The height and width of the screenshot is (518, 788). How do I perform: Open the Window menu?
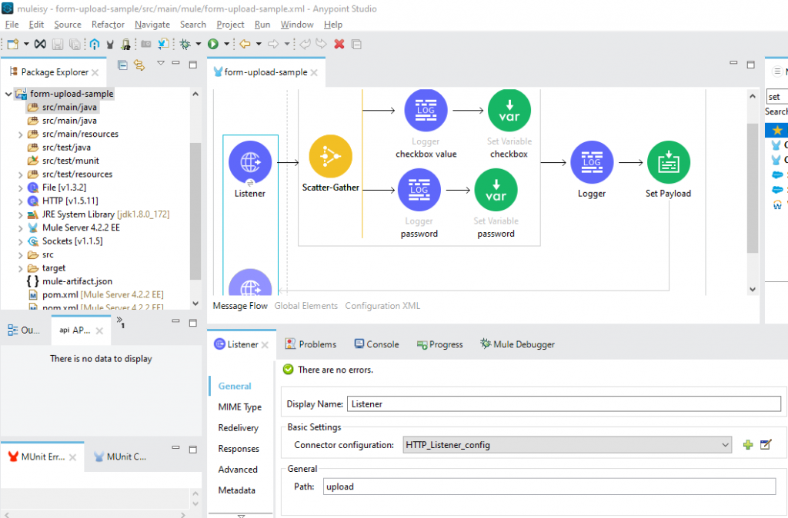(x=297, y=24)
